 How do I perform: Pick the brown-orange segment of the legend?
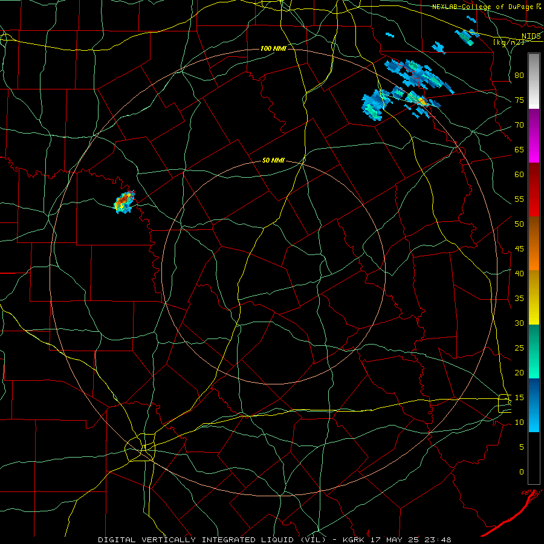(534, 244)
